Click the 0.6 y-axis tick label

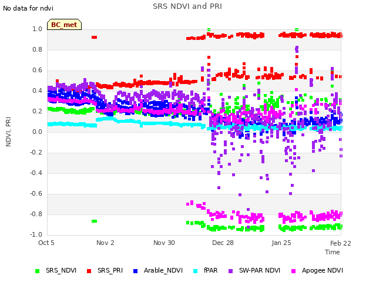(37, 70)
